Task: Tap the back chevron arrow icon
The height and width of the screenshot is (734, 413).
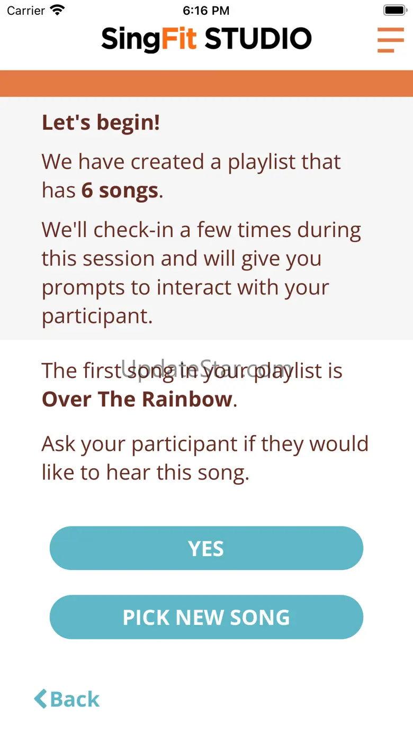Action: 40,699
